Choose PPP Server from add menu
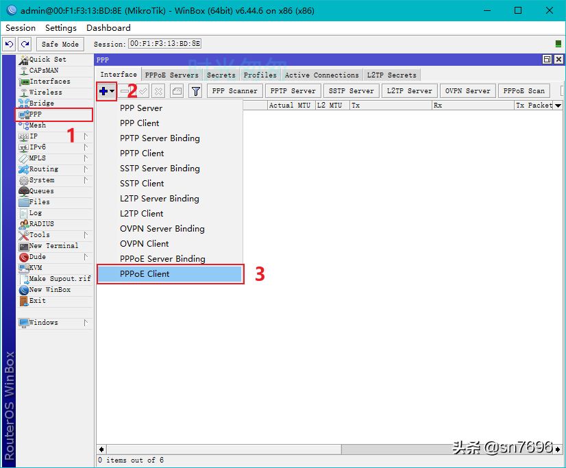Viewport: 566px width, 468px height. 170,108
